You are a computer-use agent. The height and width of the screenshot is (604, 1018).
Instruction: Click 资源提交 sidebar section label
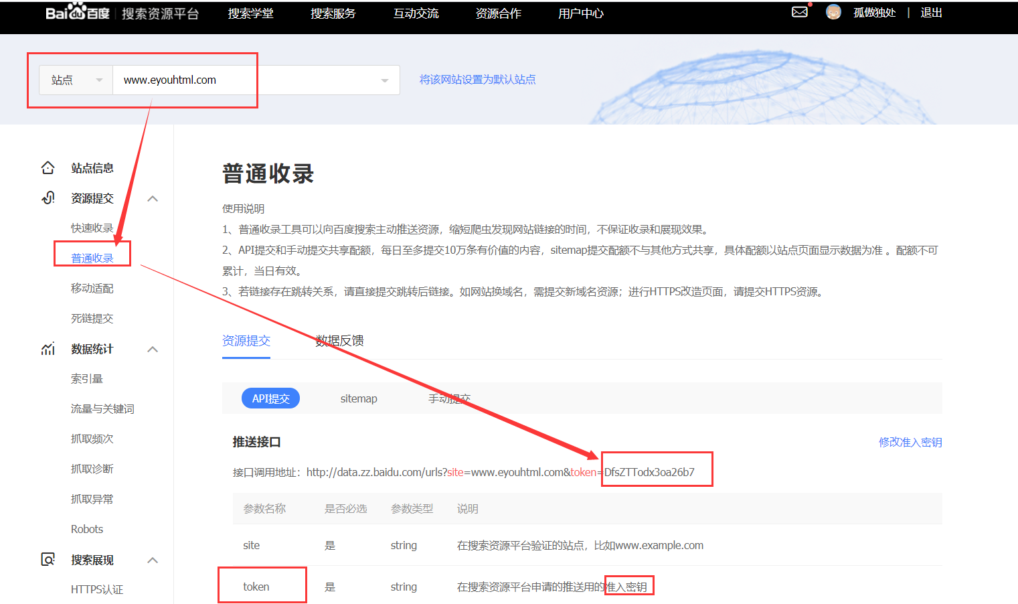click(92, 198)
